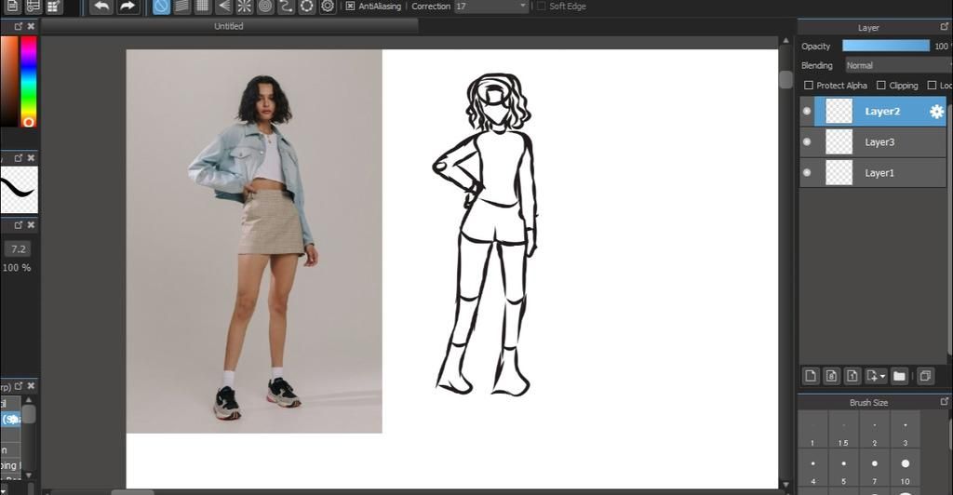The height and width of the screenshot is (495, 953).
Task: Choose brush size 7 preset
Action: 874,468
